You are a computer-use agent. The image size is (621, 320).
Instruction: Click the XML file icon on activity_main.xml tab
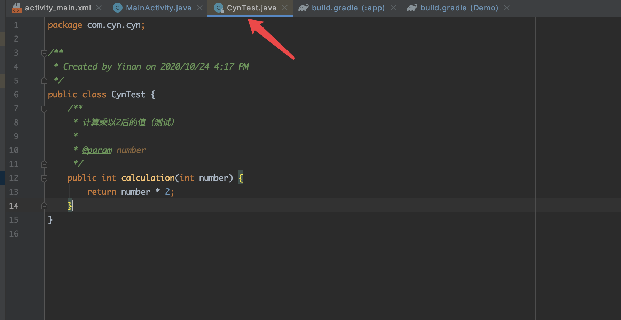click(x=16, y=8)
